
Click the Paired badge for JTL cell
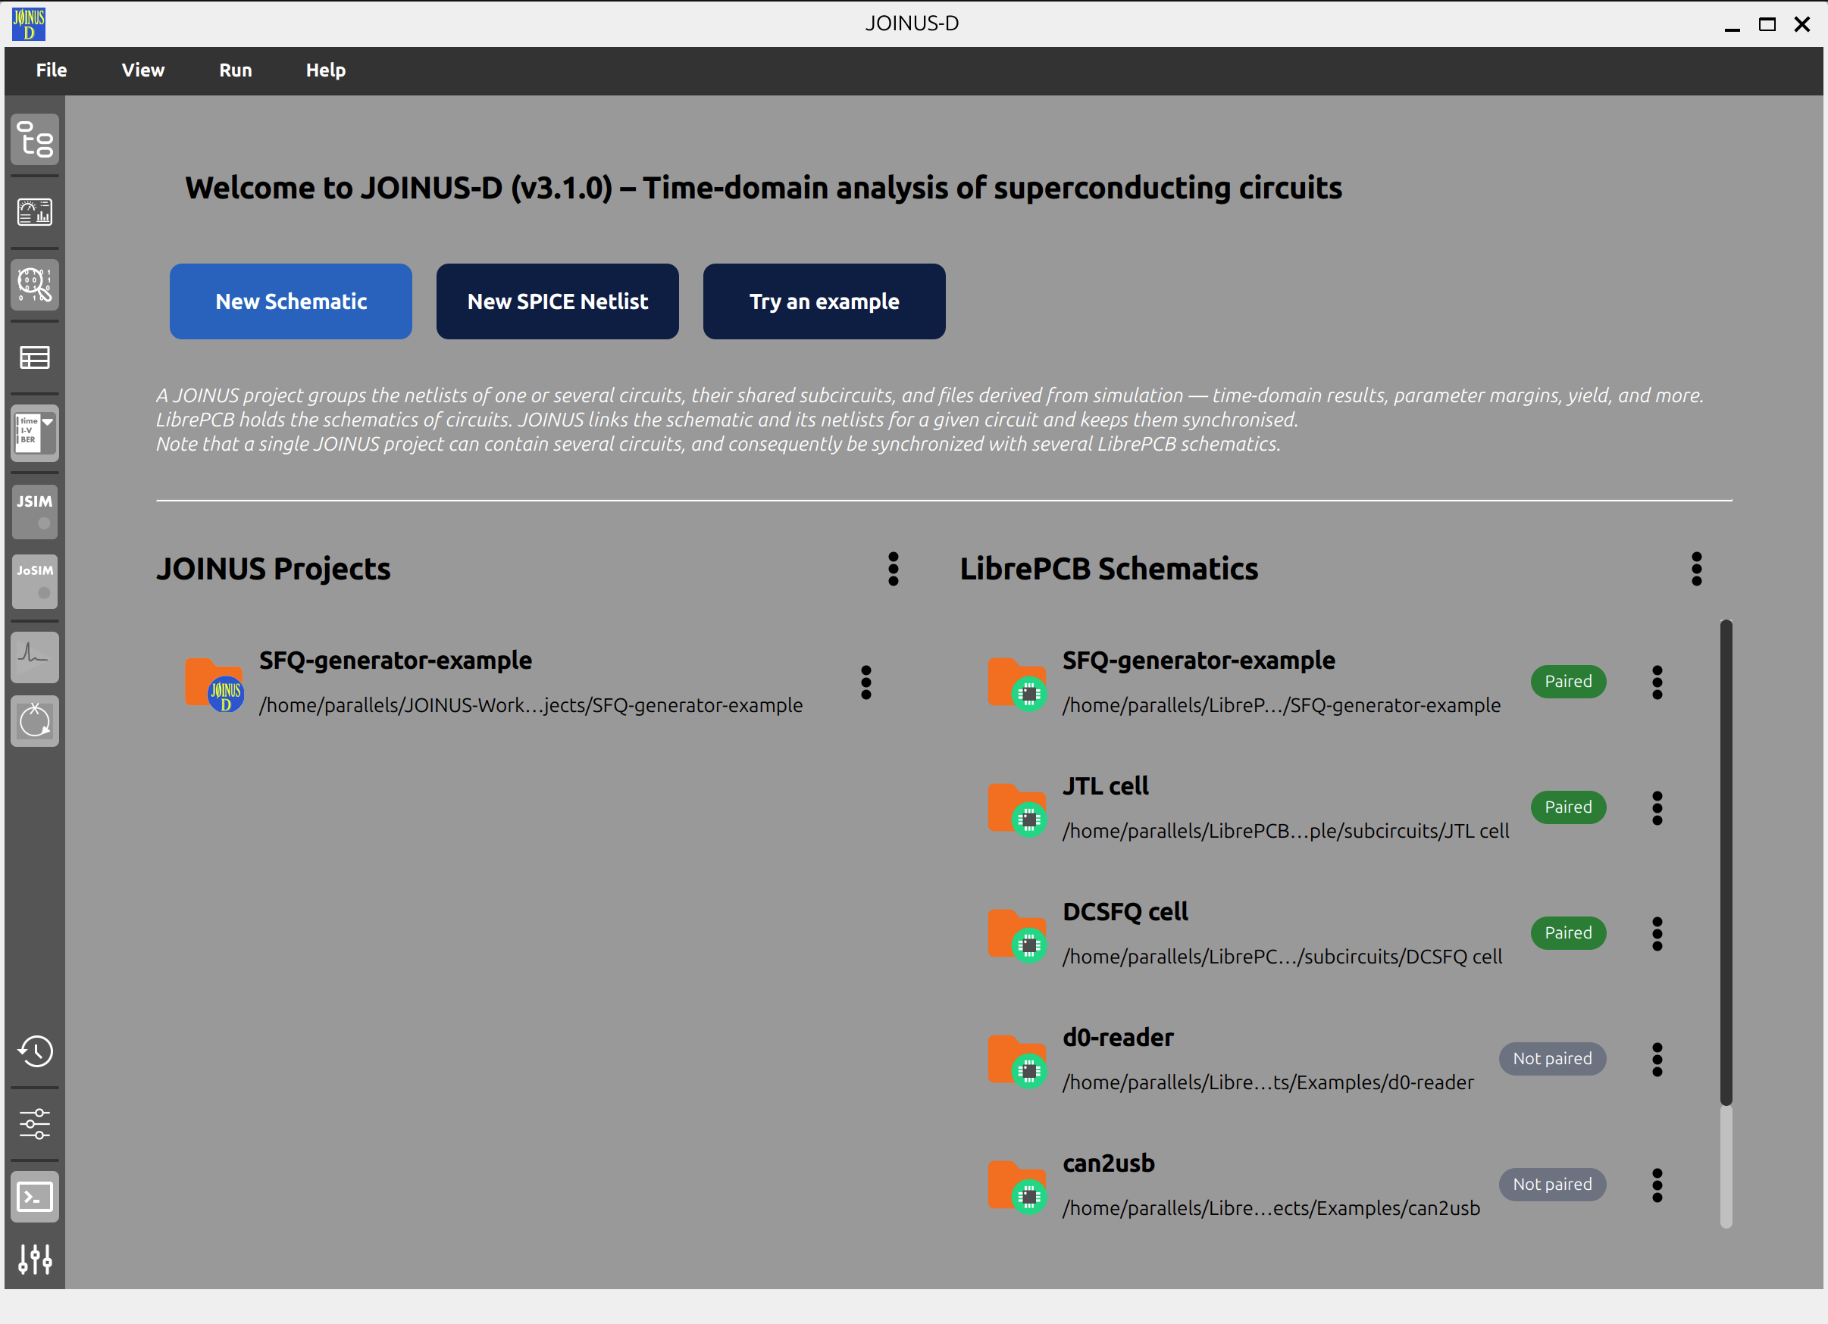click(x=1569, y=807)
